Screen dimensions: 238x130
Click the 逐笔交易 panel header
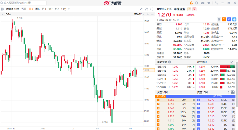click(x=162, y=62)
